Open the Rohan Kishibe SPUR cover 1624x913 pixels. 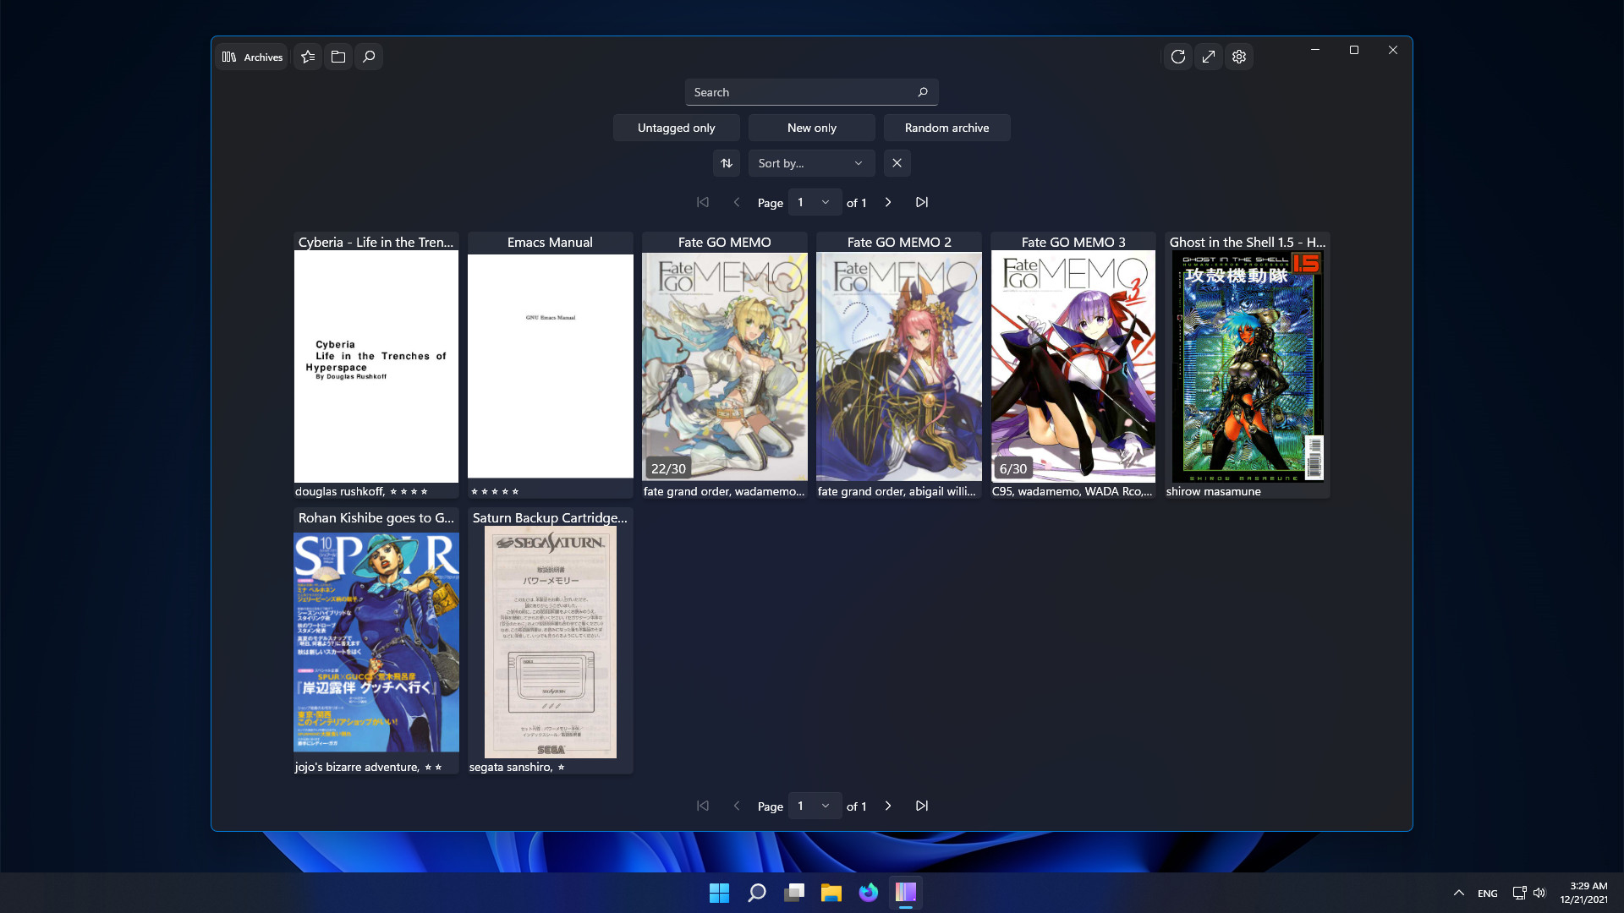coord(376,642)
